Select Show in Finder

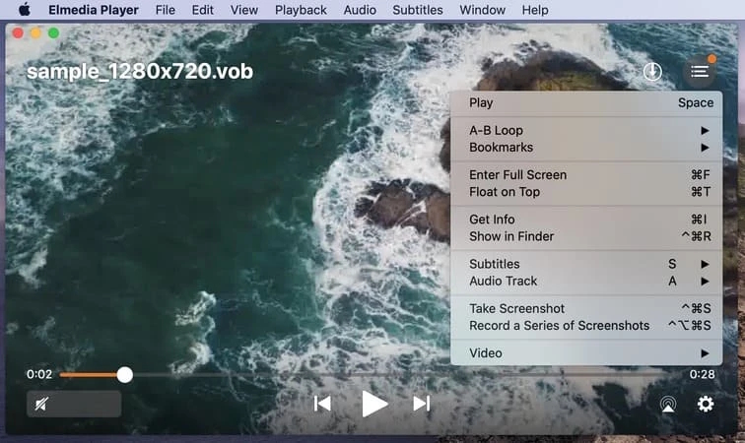coord(586,237)
